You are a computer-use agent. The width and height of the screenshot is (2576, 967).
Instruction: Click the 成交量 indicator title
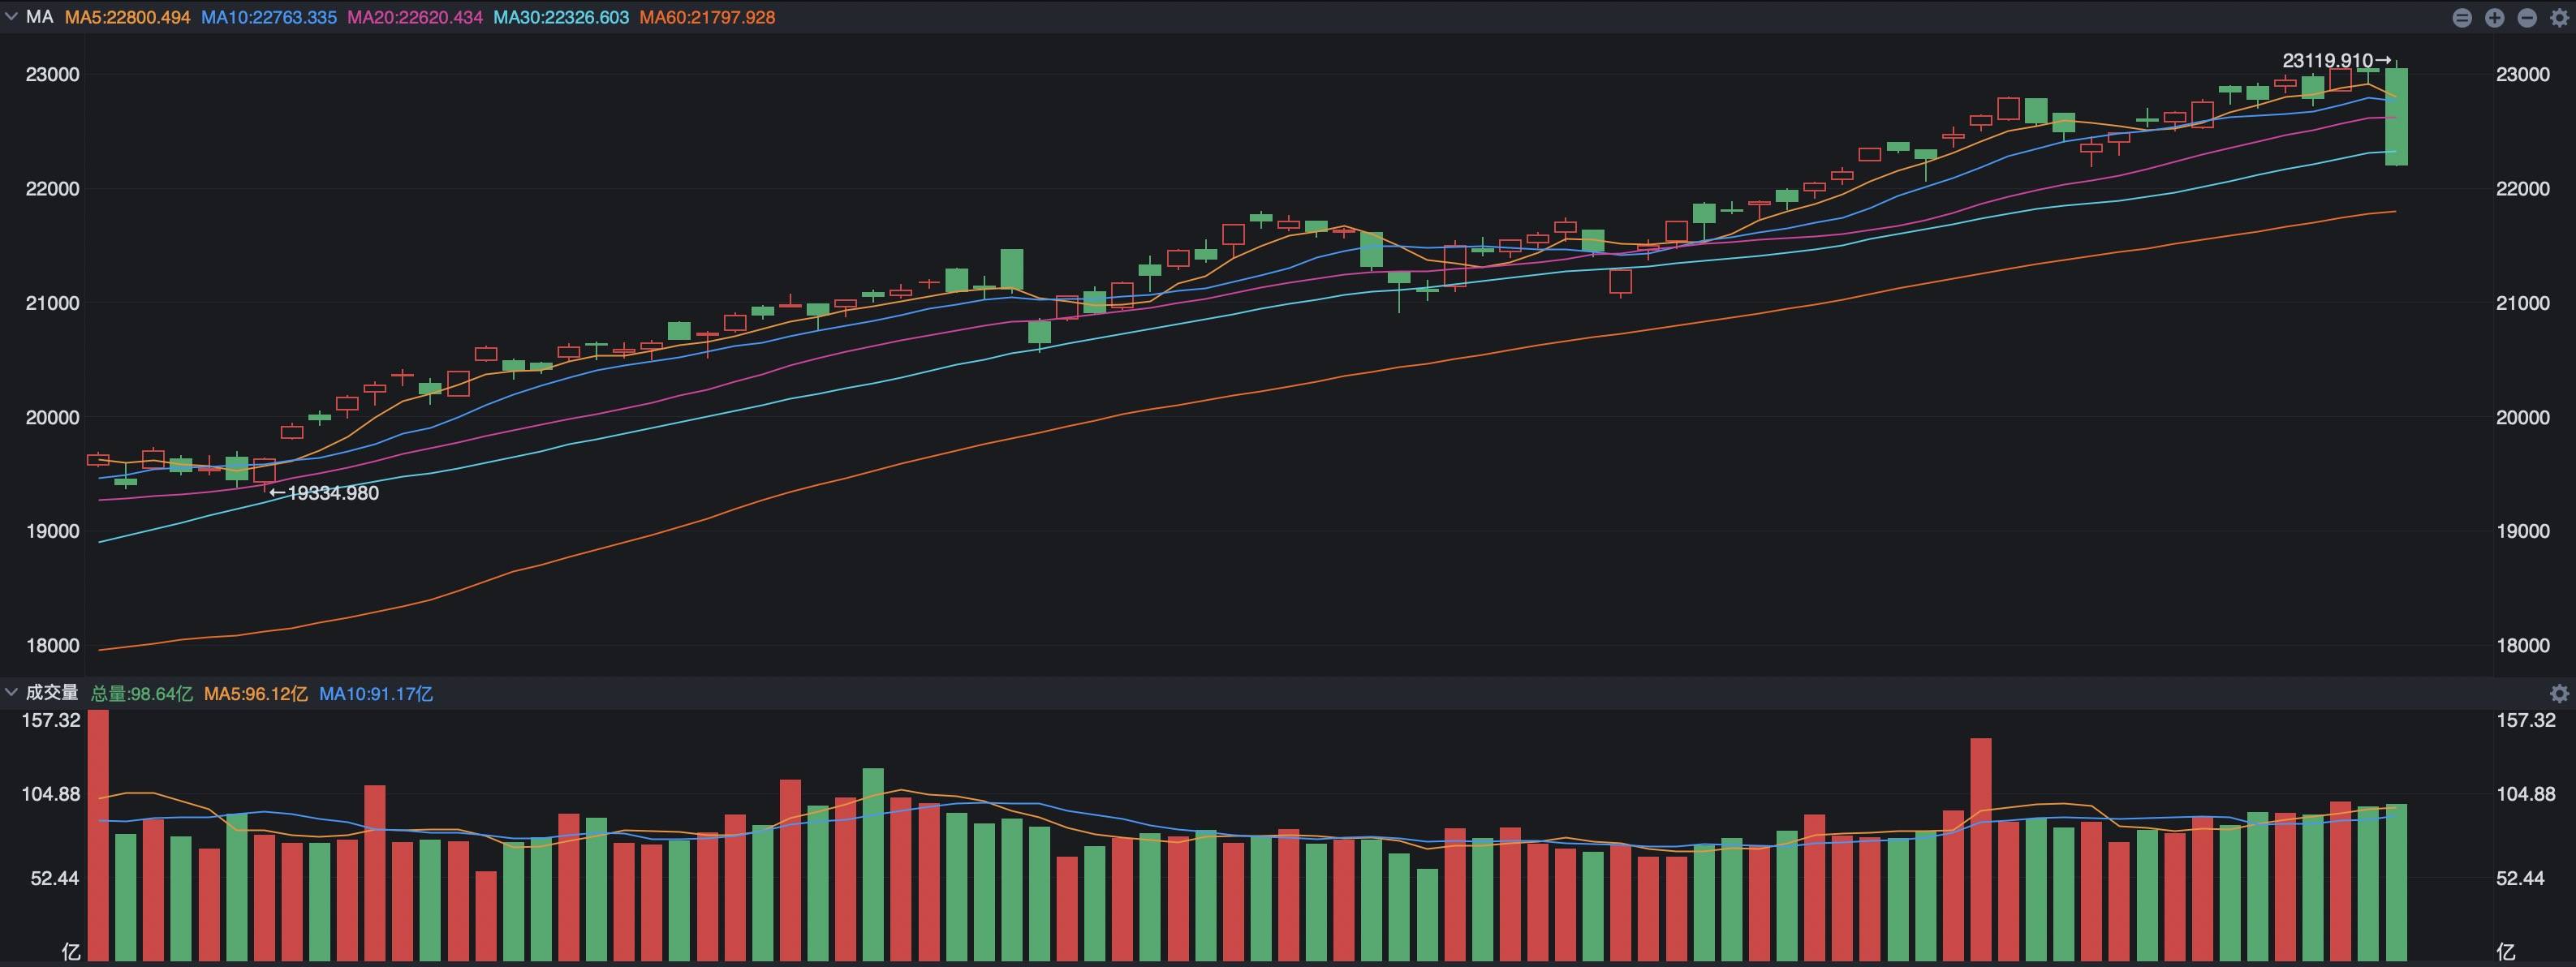[52, 692]
